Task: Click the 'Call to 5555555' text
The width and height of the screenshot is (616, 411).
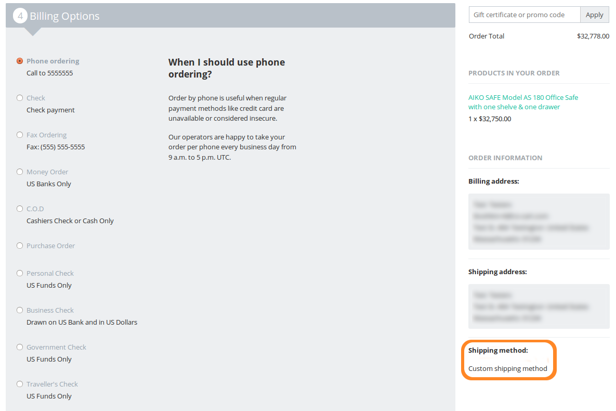Action: pyautogui.click(x=49, y=73)
